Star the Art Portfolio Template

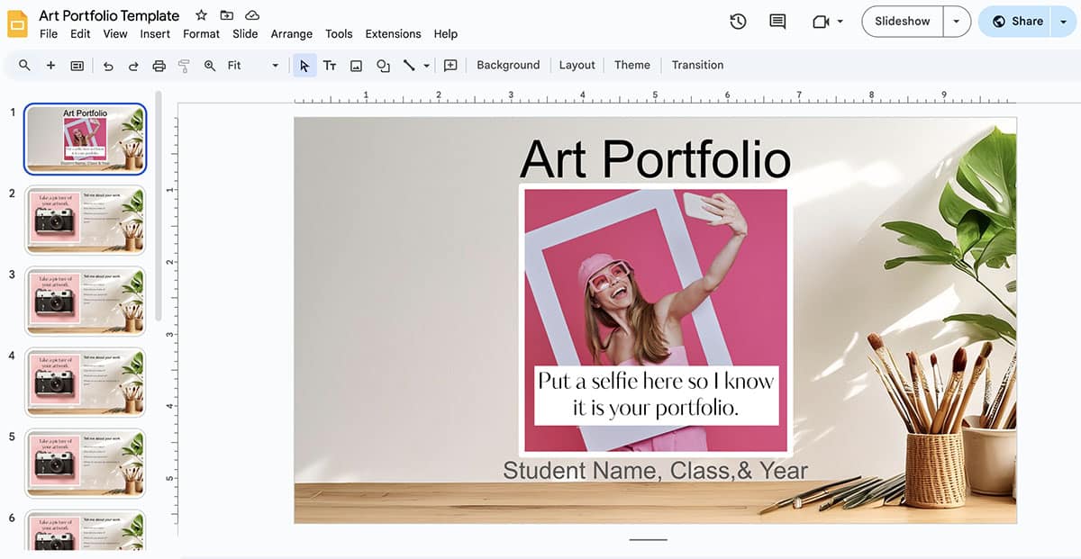point(200,14)
